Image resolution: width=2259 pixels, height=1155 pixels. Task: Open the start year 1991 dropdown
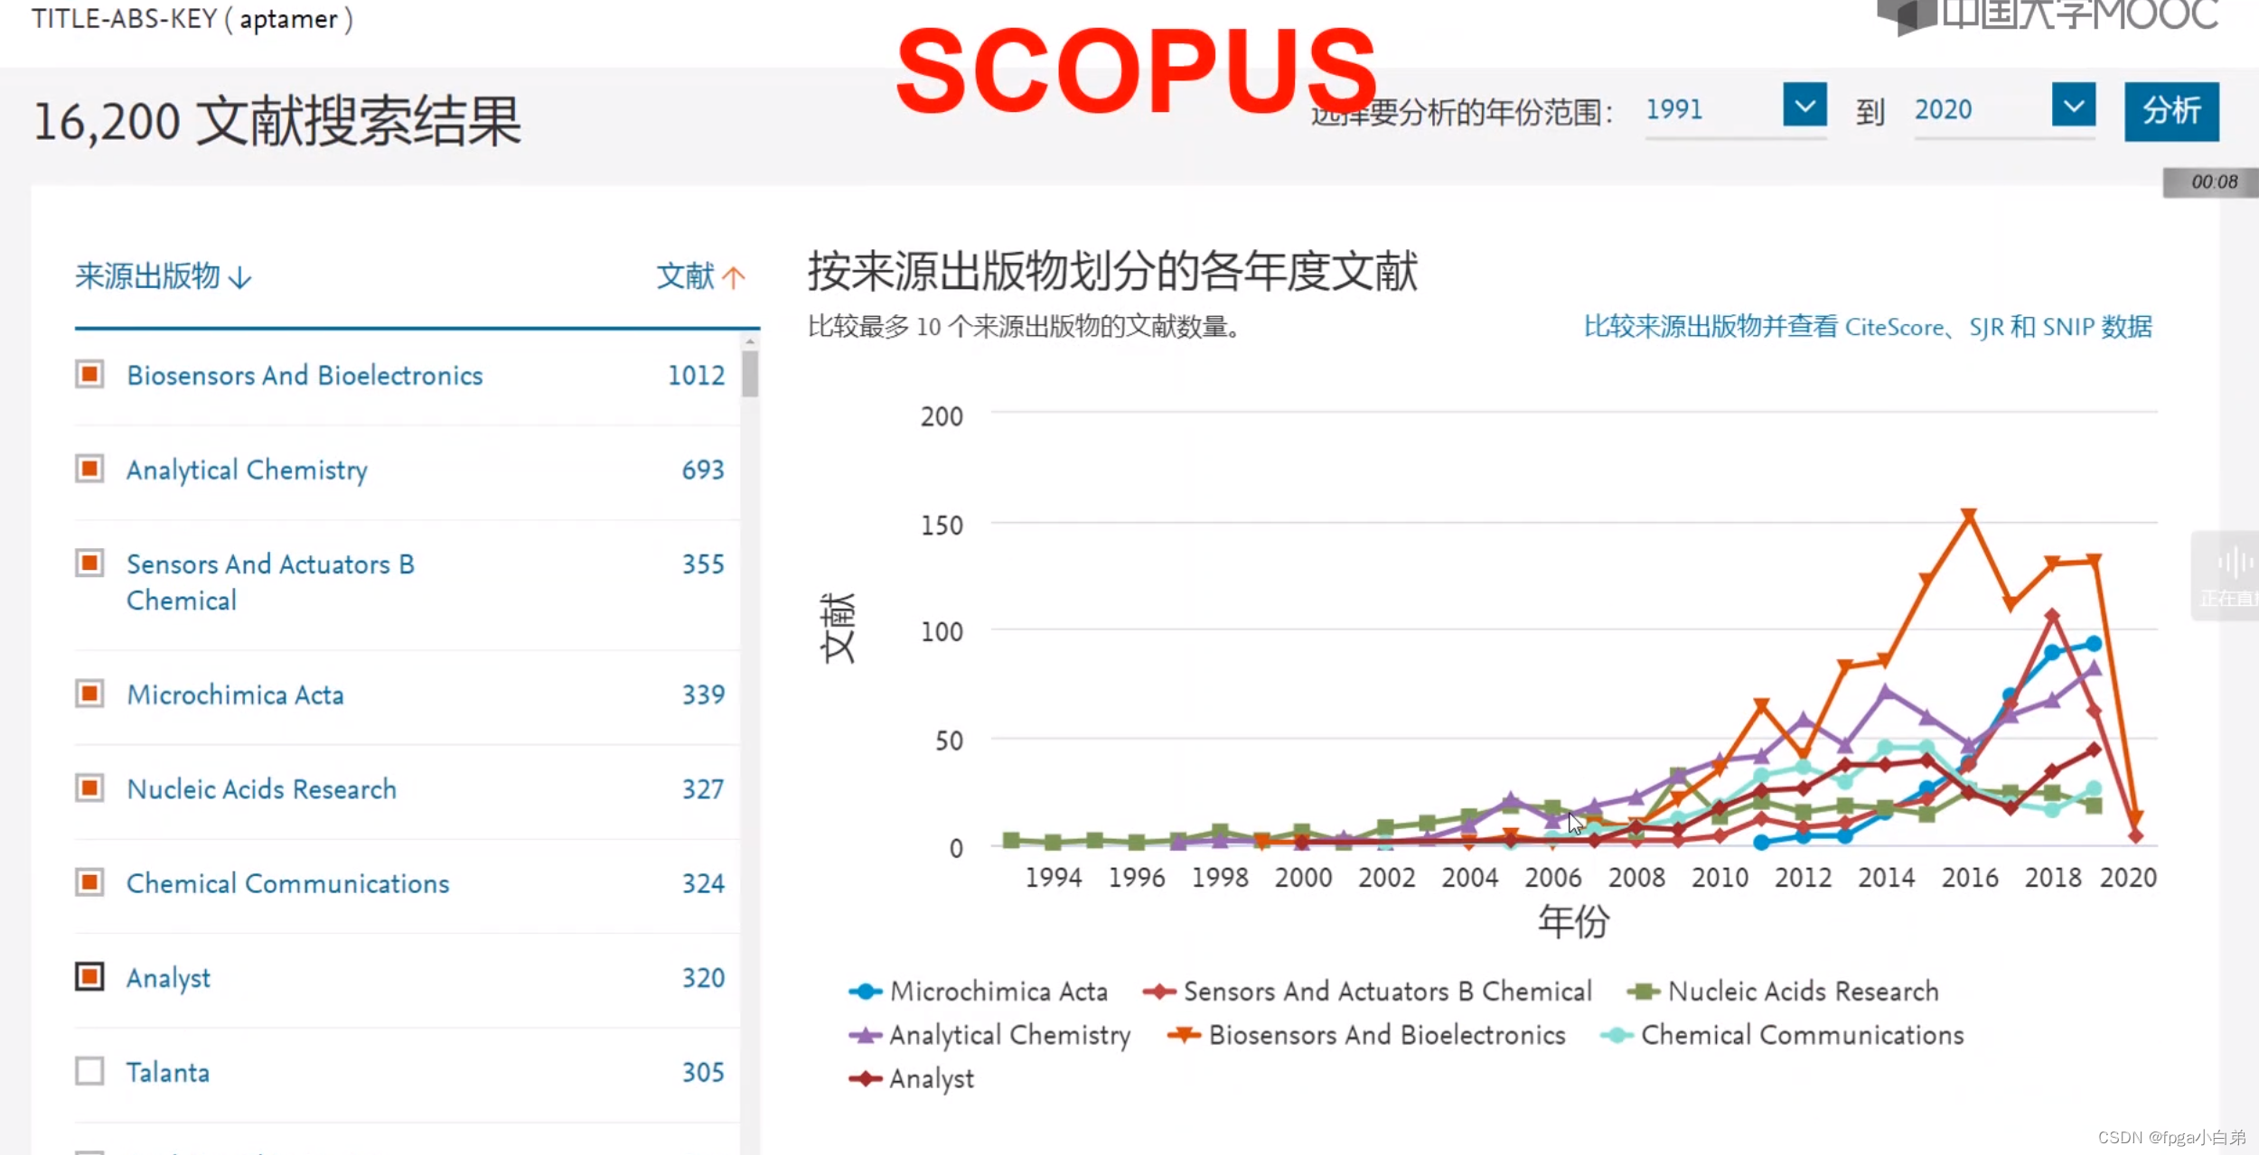point(1804,106)
